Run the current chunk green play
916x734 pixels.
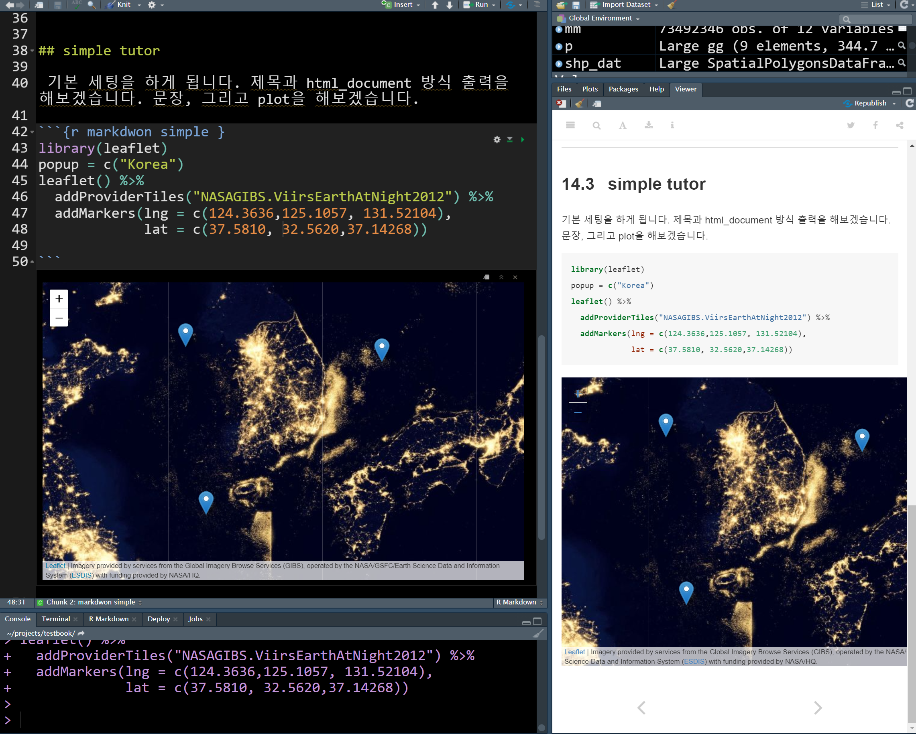tap(523, 140)
